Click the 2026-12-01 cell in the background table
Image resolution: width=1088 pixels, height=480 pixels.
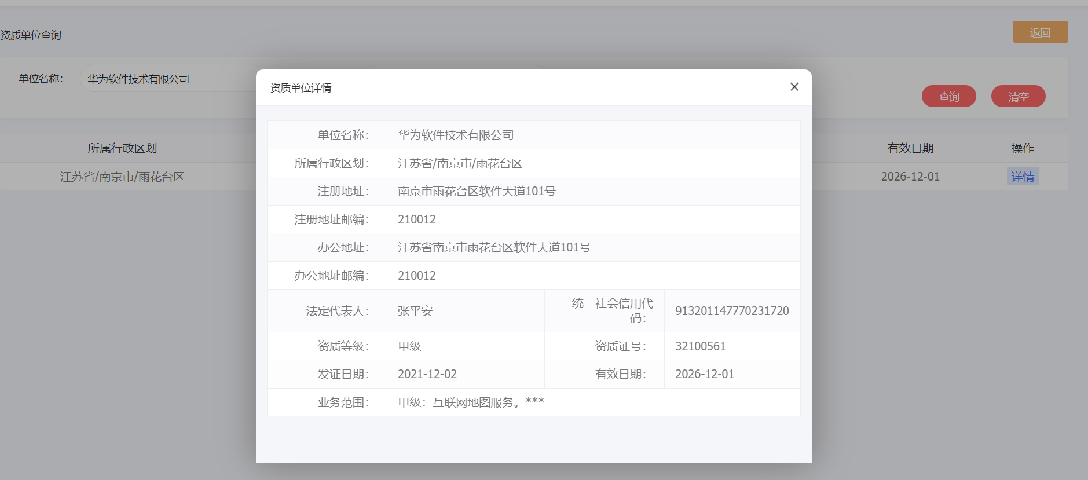pyautogui.click(x=910, y=177)
